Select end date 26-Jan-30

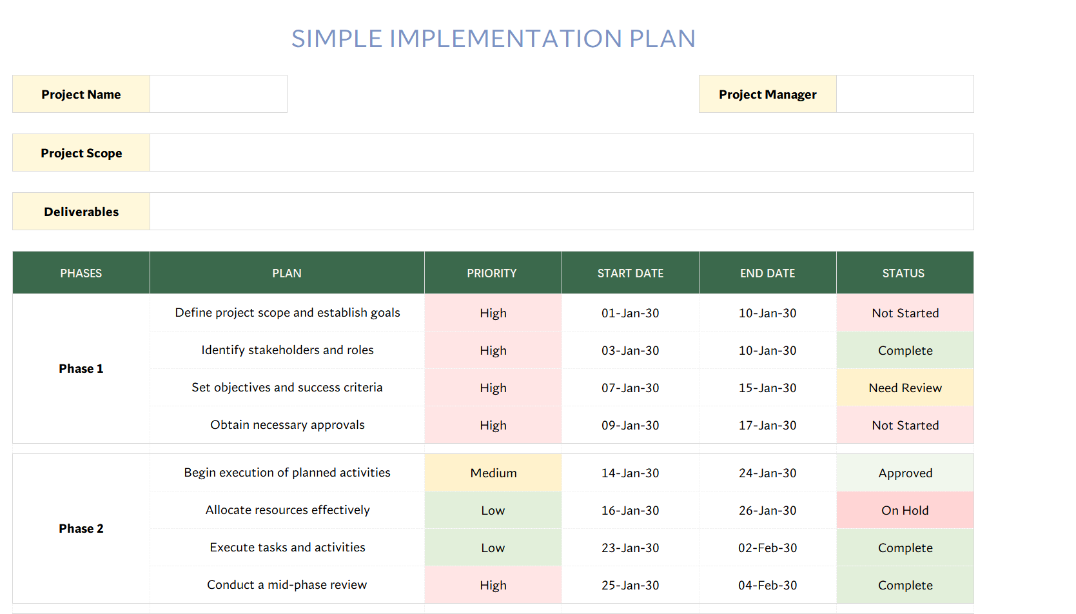coord(768,510)
